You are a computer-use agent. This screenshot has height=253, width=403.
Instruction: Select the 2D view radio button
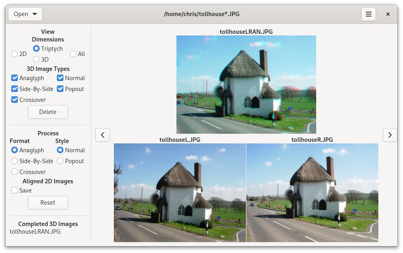pos(15,54)
